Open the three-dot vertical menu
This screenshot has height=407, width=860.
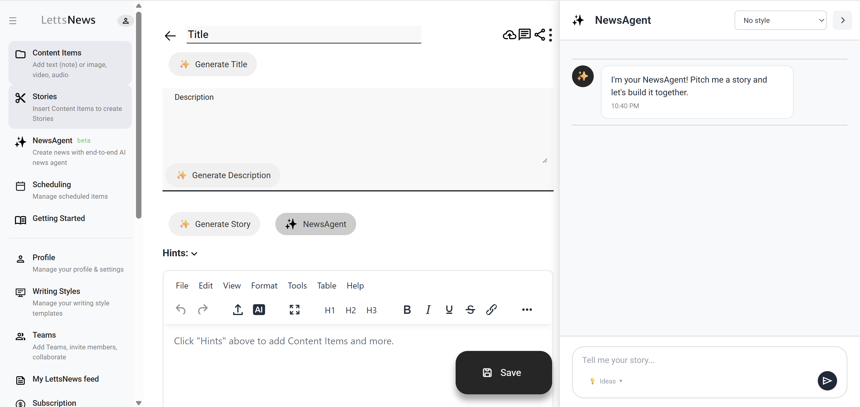point(551,35)
